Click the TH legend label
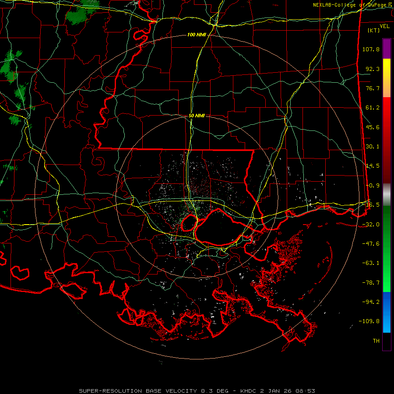Screen dimensions: 394x394 [x=376, y=341]
